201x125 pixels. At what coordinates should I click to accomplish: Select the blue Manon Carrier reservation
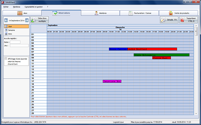click(x=118, y=49)
